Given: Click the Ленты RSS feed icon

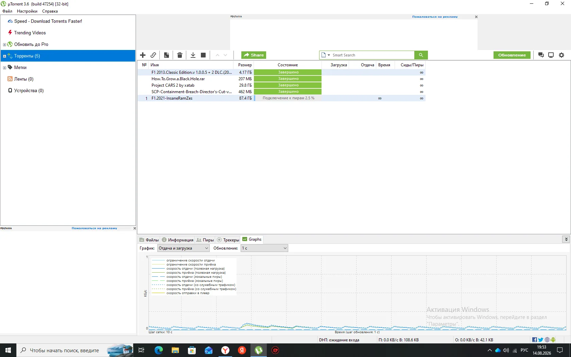Looking at the screenshot, I should 10,79.
